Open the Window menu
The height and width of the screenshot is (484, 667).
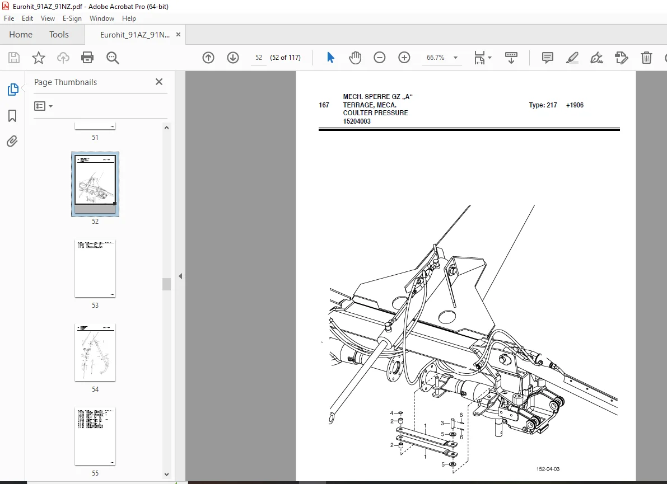coord(102,18)
